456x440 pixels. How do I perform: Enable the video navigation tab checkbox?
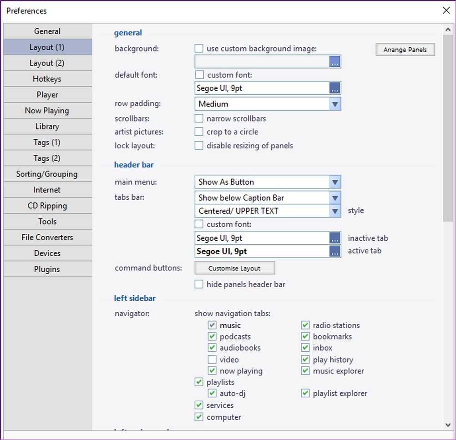tap(212, 359)
